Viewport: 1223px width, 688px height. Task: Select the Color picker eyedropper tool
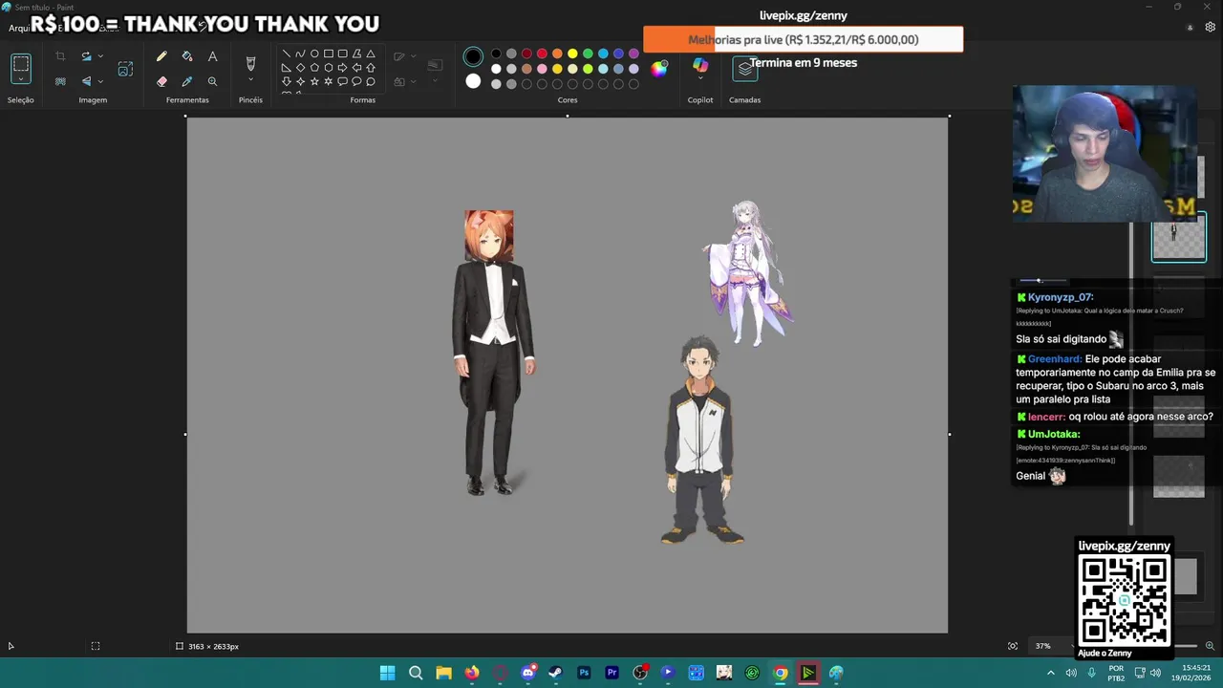[187, 81]
